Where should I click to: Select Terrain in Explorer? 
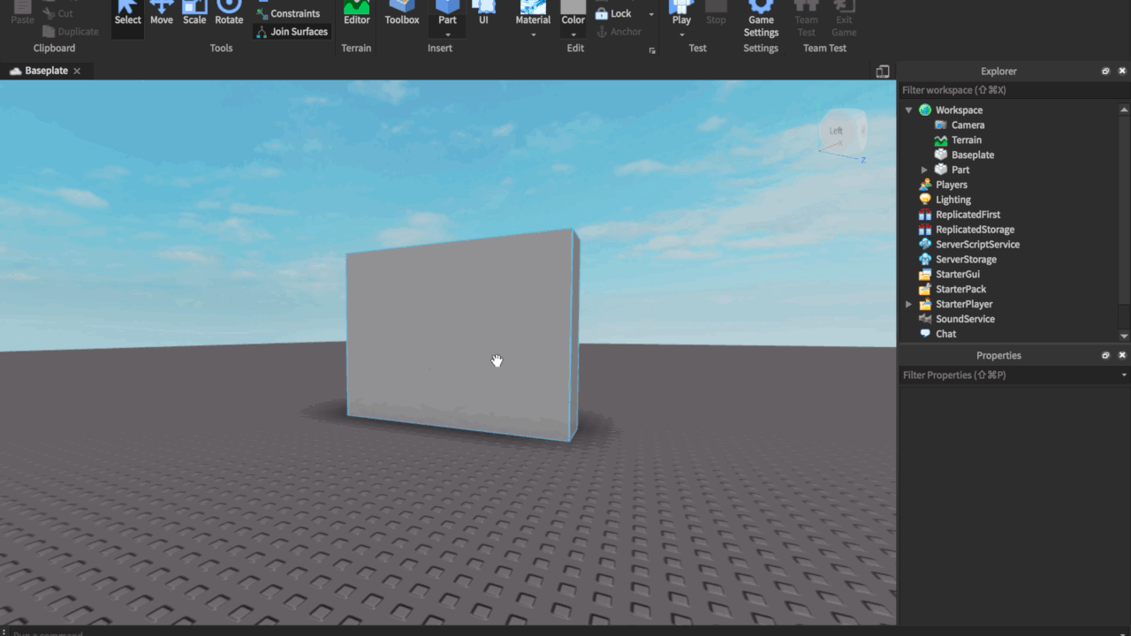click(966, 140)
